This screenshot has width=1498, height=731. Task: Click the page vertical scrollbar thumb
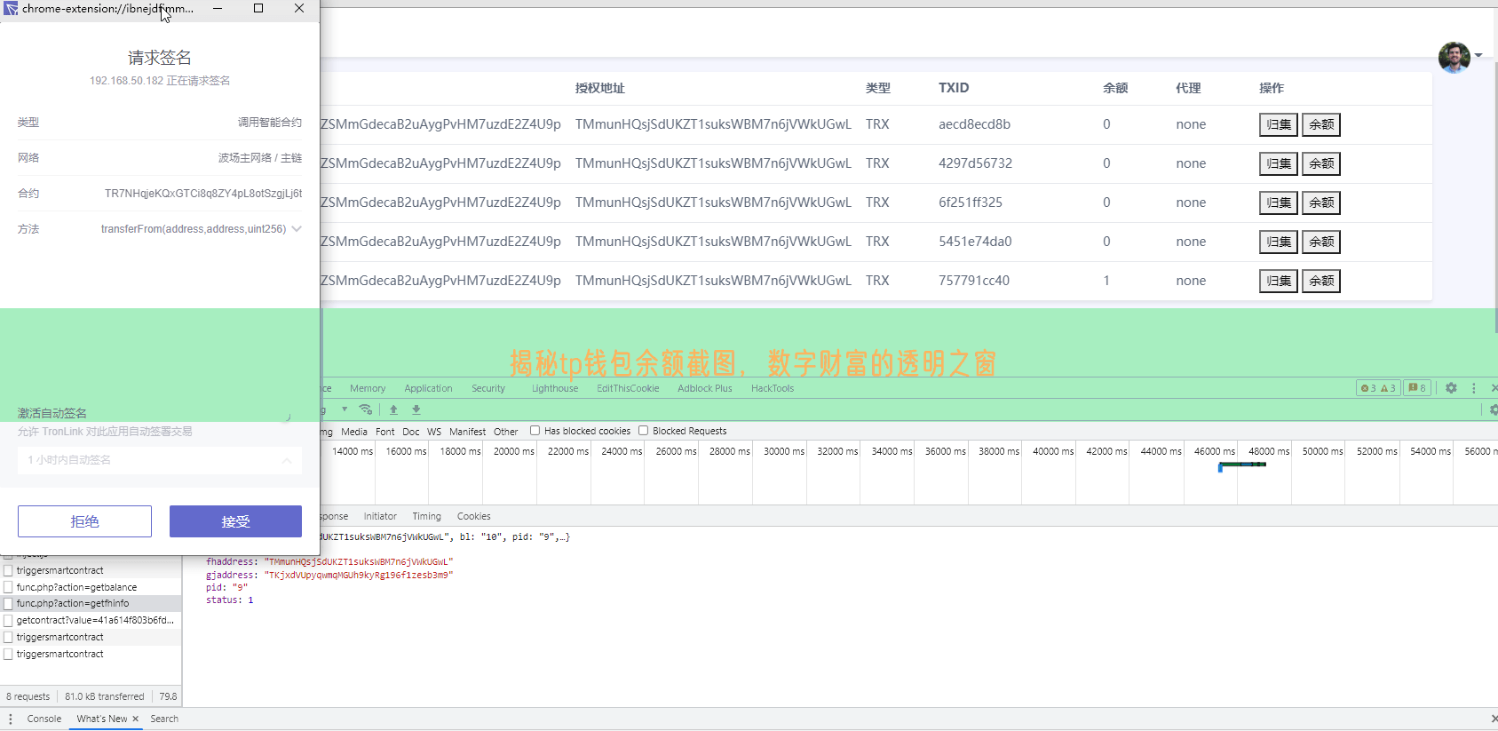coord(1495,197)
